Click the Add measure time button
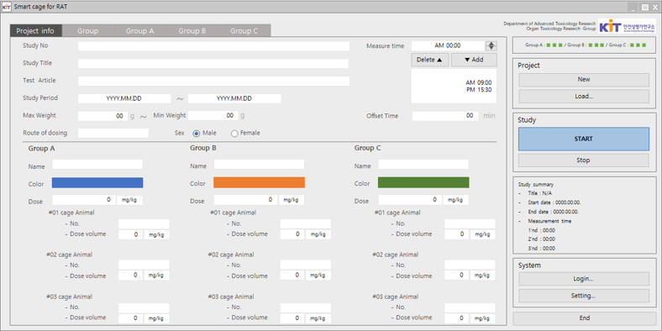The height and width of the screenshot is (331, 662). (x=474, y=60)
